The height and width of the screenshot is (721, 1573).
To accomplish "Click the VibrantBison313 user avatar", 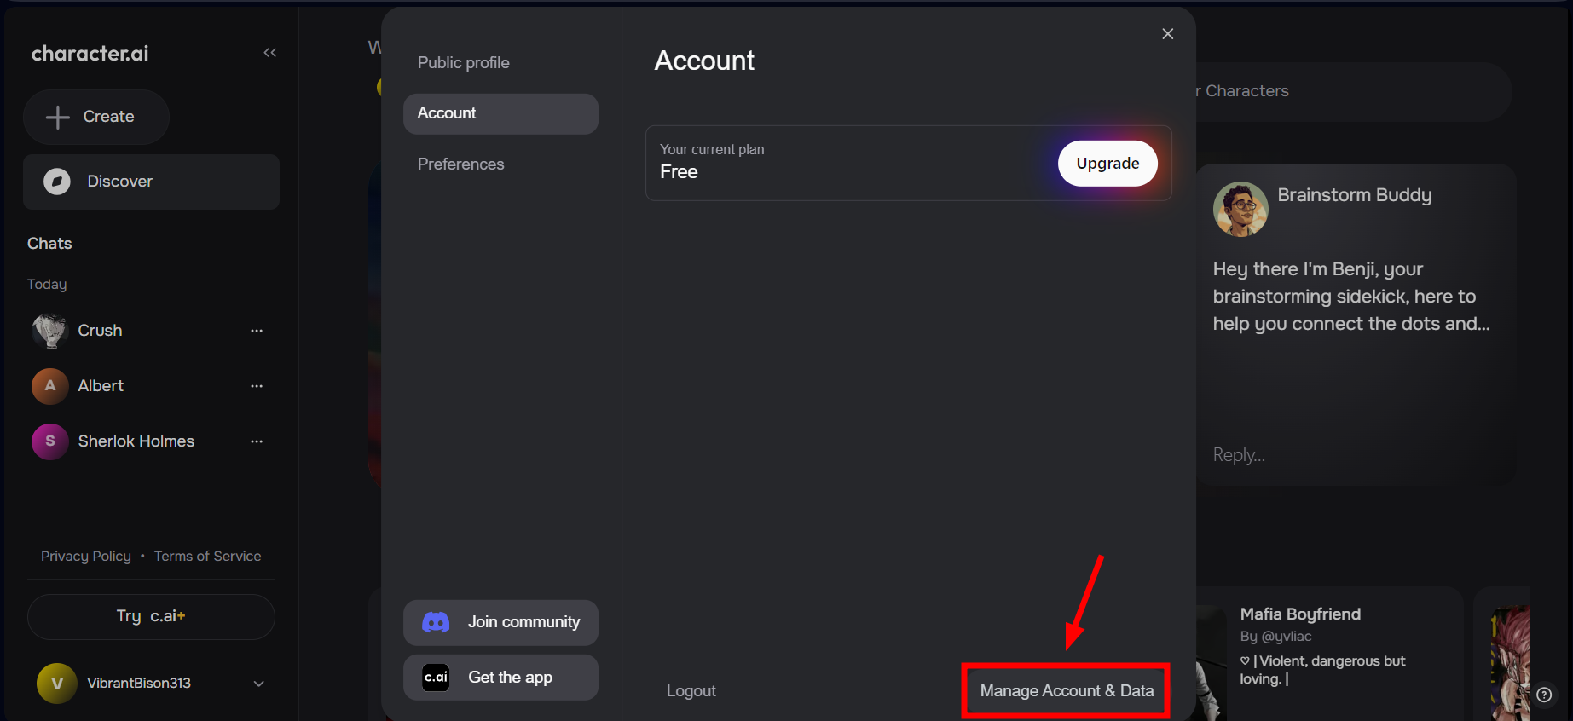I will (x=57, y=684).
